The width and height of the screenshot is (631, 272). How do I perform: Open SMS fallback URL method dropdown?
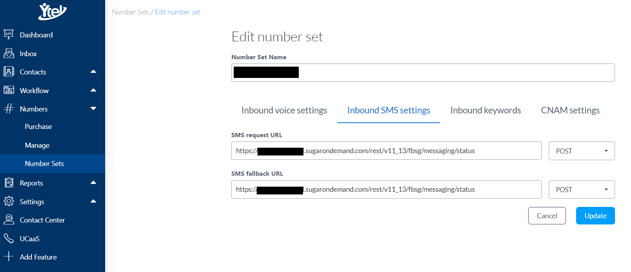pos(582,189)
